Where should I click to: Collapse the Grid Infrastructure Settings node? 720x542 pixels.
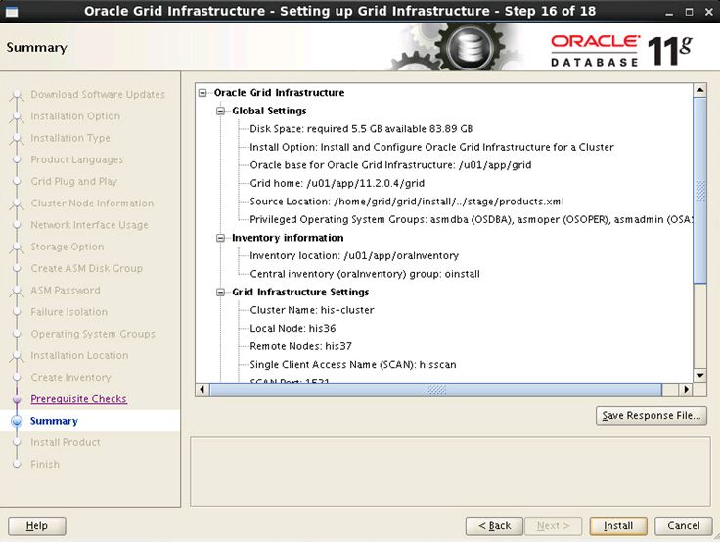click(221, 293)
